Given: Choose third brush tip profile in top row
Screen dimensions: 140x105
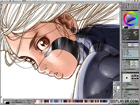Looking at the screenshot, I should pyautogui.click(x=138, y=76).
